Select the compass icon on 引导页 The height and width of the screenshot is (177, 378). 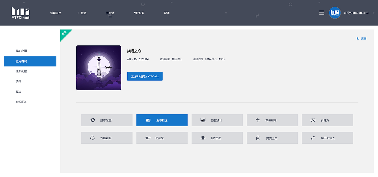coord(313,120)
